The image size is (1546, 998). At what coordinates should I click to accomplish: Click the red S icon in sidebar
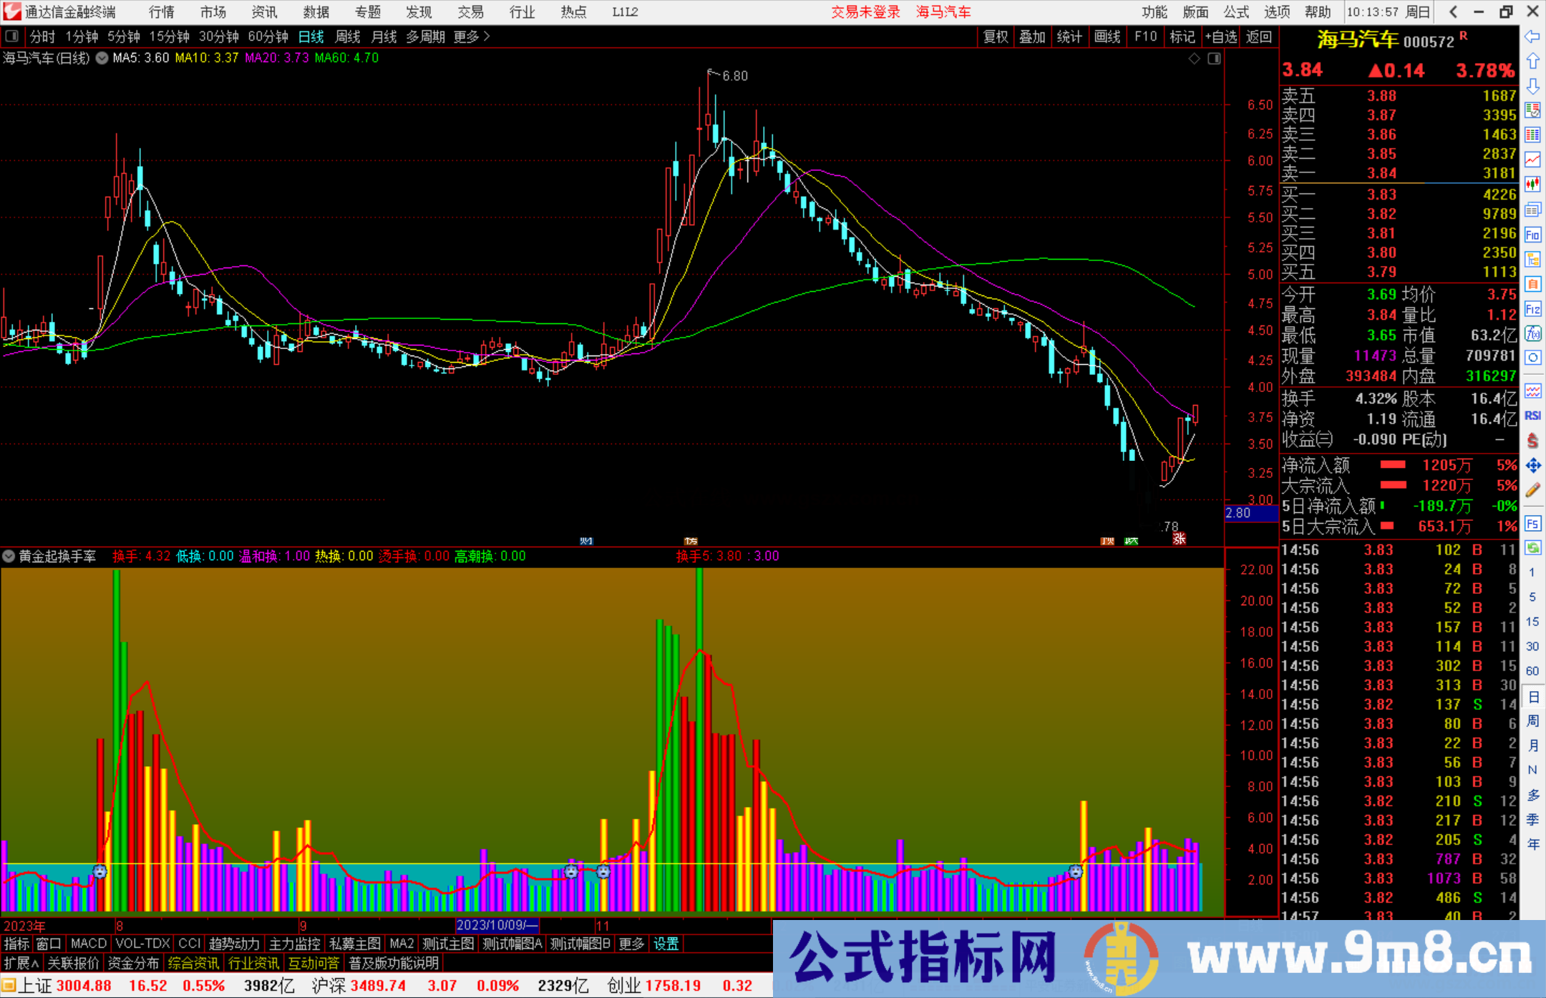[x=1532, y=441]
